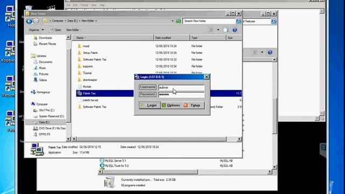345x194 pixels.
Task: Close the Login (127.0.0.1) dialog
Action: click(206, 77)
